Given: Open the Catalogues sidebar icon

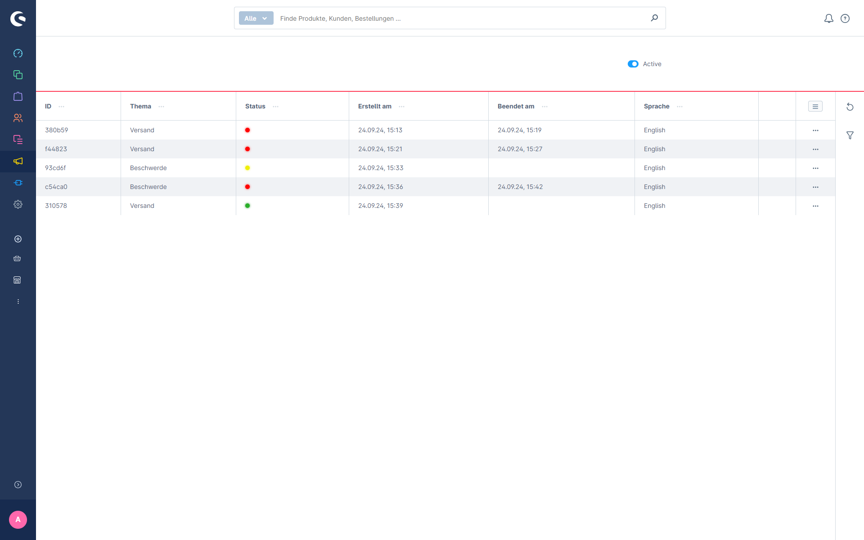Looking at the screenshot, I should [18, 75].
